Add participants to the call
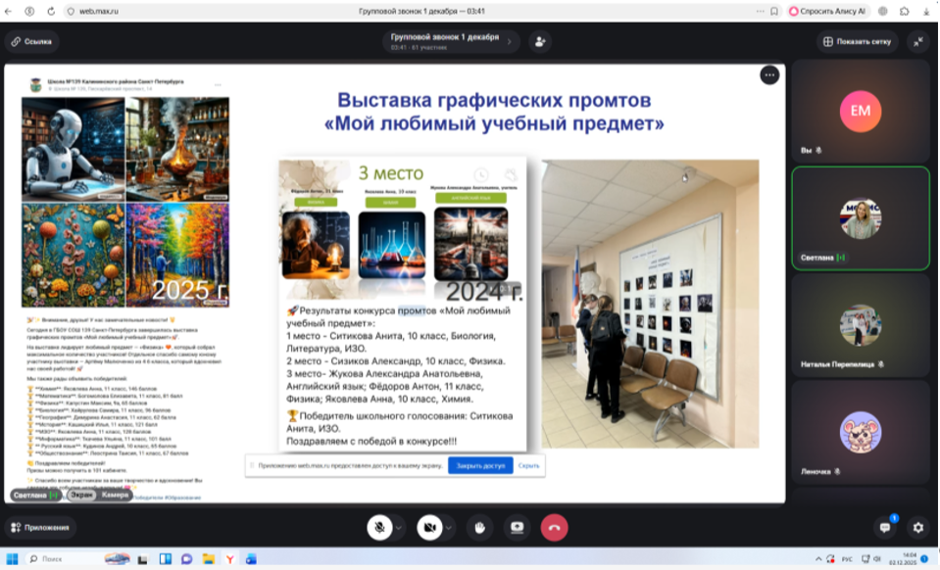This screenshot has width=940, height=570. (x=540, y=41)
